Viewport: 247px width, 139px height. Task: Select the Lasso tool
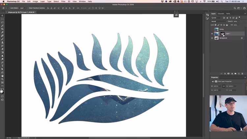(2, 22)
